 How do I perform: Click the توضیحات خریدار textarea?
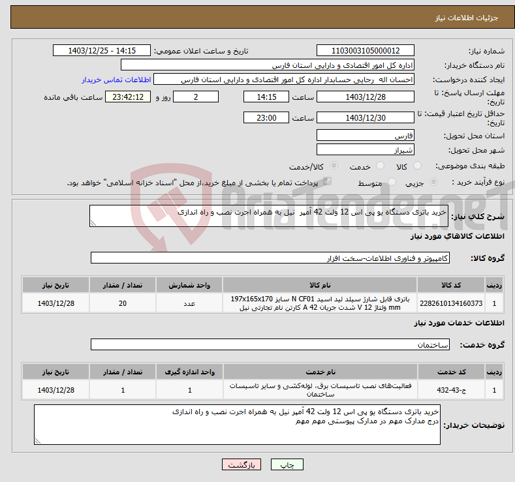coord(237,425)
